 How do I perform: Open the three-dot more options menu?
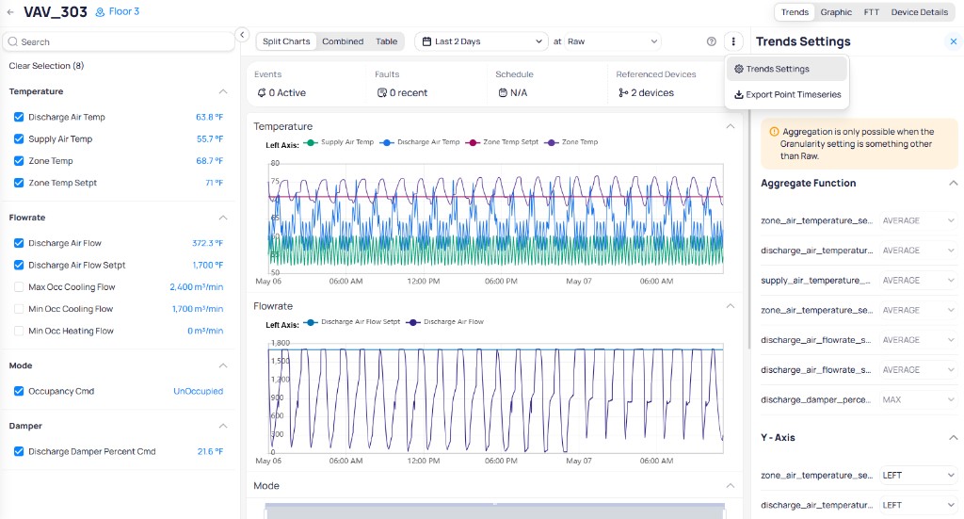(x=733, y=41)
